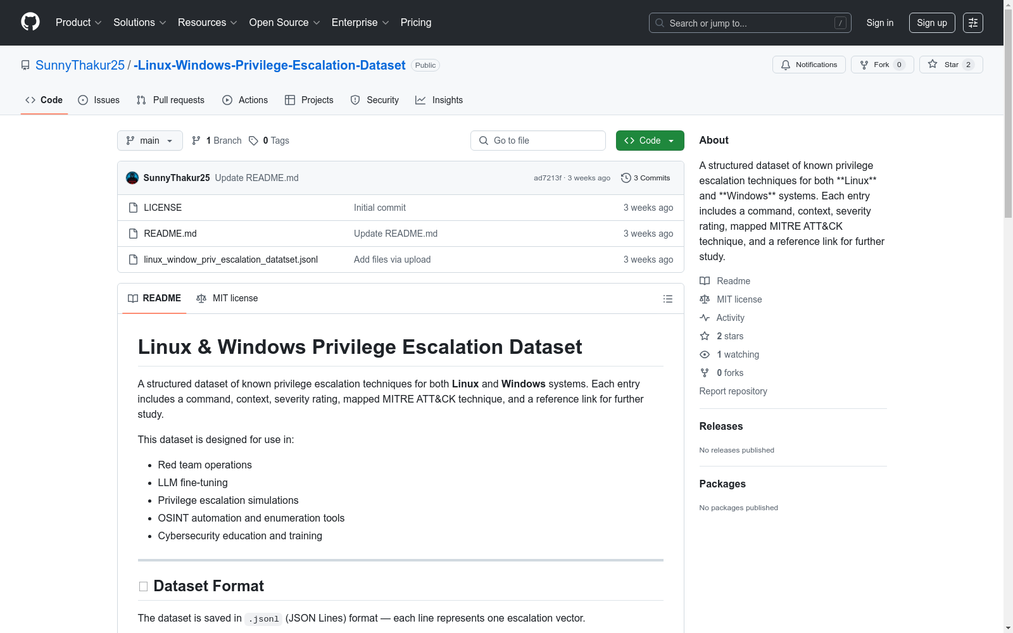This screenshot has height=633, width=1013.
Task: Click the Fork icon
Action: [864, 65]
